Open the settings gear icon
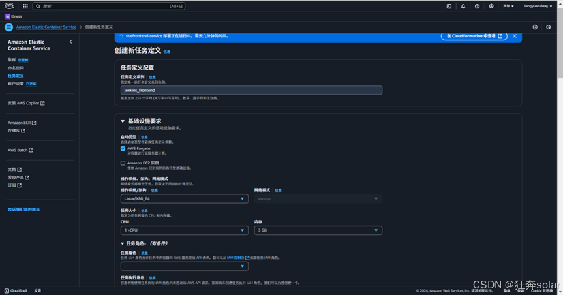 491,6
